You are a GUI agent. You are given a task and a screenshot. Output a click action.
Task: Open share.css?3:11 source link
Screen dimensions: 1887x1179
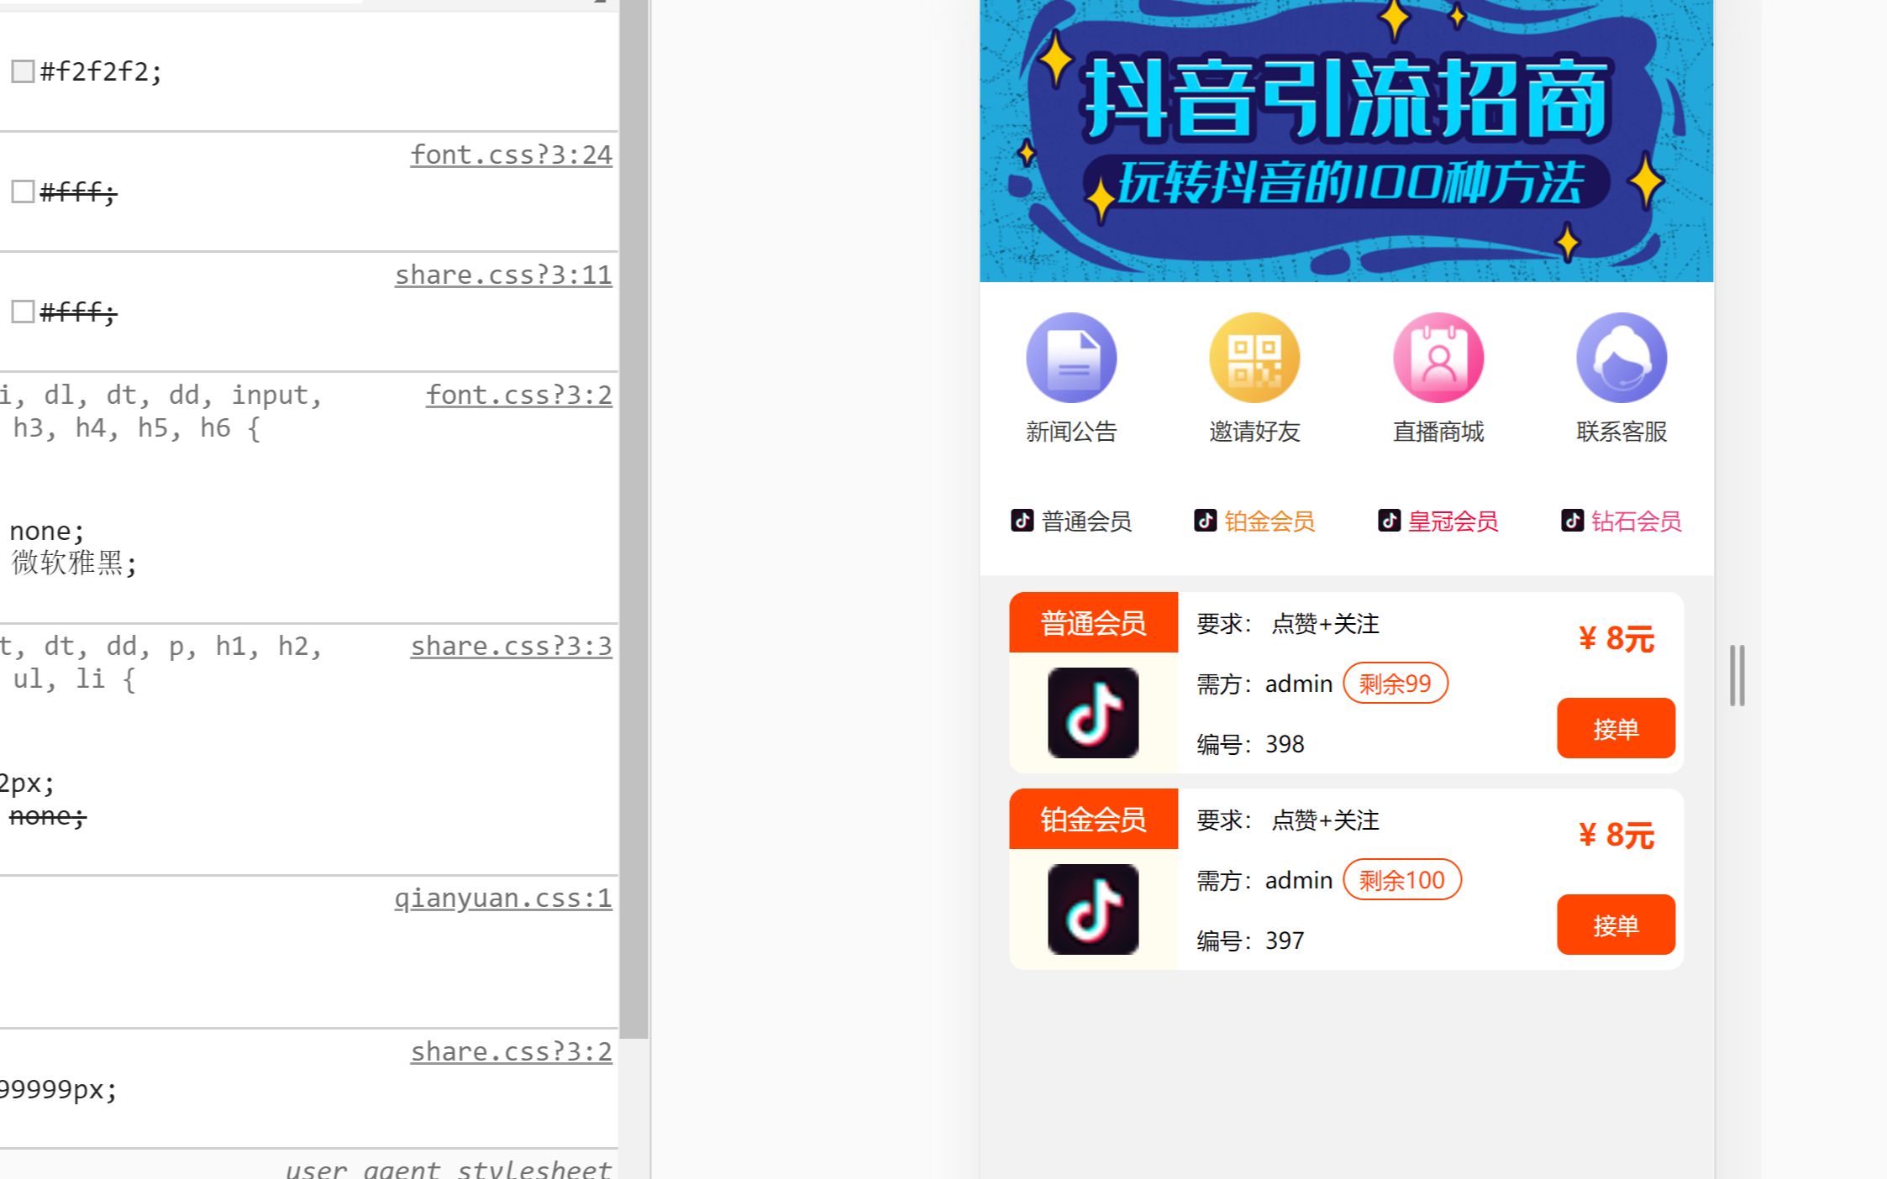pyautogui.click(x=503, y=275)
